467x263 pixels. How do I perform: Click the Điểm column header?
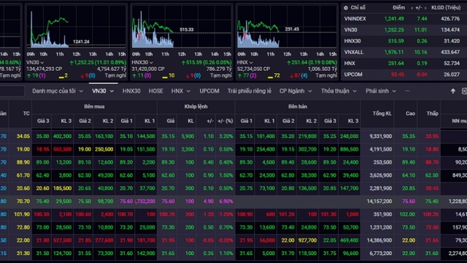[398, 8]
